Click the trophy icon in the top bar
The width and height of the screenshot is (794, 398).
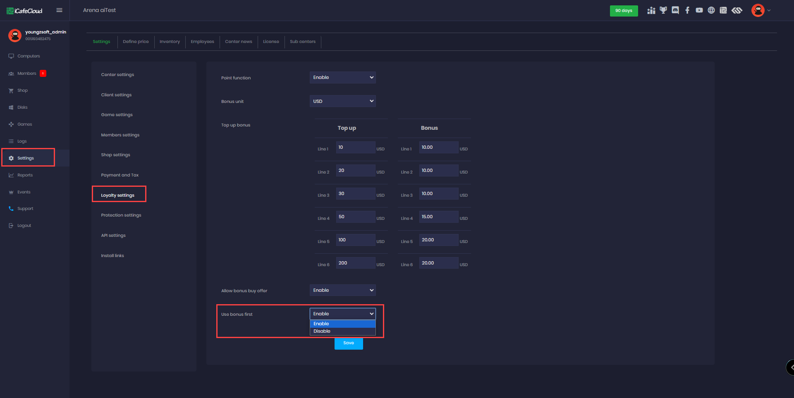(663, 10)
